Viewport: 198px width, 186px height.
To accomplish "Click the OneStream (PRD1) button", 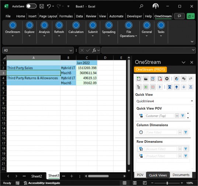I will [150, 69].
